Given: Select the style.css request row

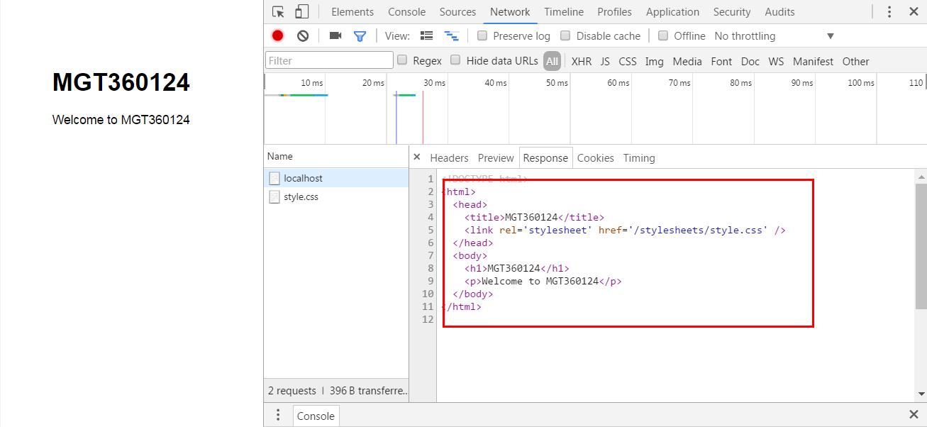Looking at the screenshot, I should [336, 196].
